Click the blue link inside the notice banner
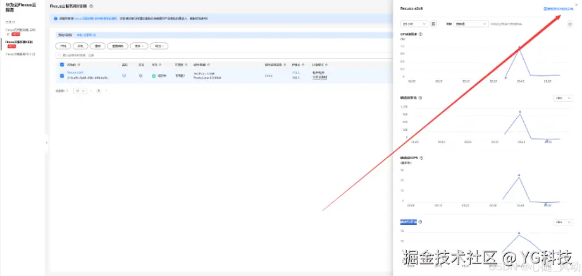 pyautogui.click(x=96, y=18)
